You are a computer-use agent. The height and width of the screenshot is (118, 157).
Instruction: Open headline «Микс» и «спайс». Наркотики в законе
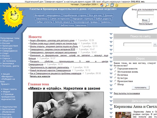[x=64, y=88]
